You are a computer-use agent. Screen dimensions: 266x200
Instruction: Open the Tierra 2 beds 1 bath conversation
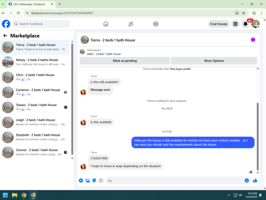35,47
